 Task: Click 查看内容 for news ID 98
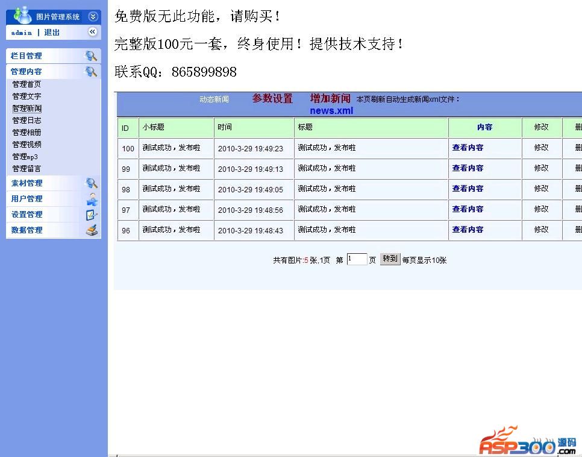(468, 188)
